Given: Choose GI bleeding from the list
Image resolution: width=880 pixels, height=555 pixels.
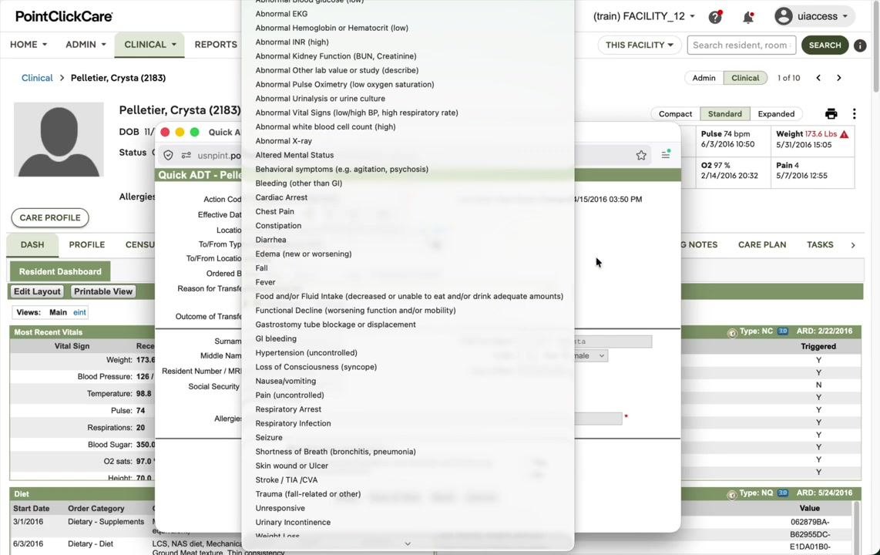Looking at the screenshot, I should tap(276, 339).
